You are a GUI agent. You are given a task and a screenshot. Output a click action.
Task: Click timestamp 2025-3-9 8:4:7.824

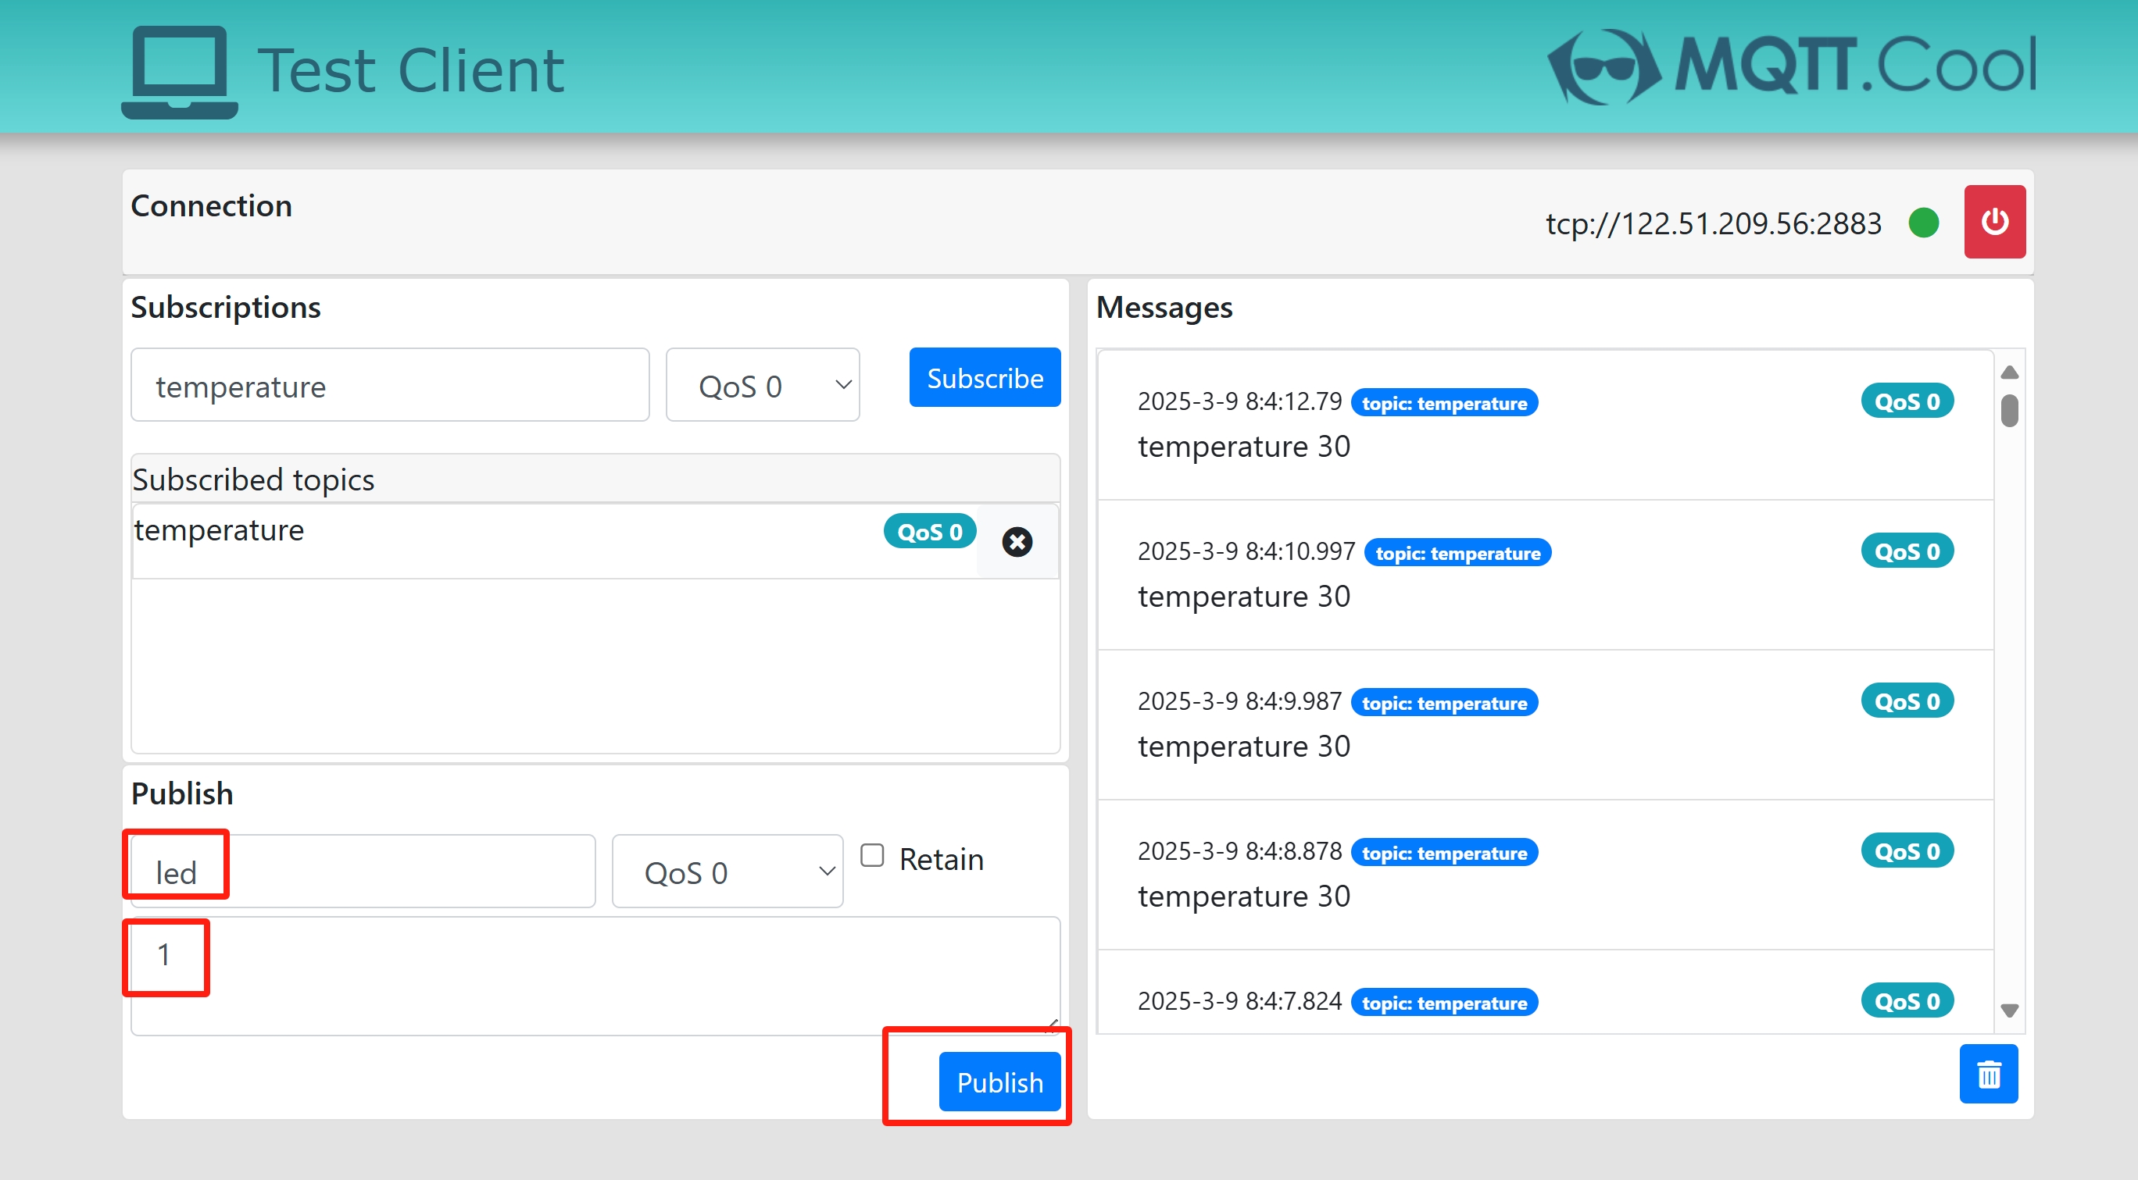pyautogui.click(x=1239, y=1002)
